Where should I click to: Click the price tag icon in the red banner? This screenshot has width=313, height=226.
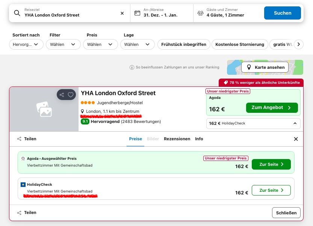point(226,82)
